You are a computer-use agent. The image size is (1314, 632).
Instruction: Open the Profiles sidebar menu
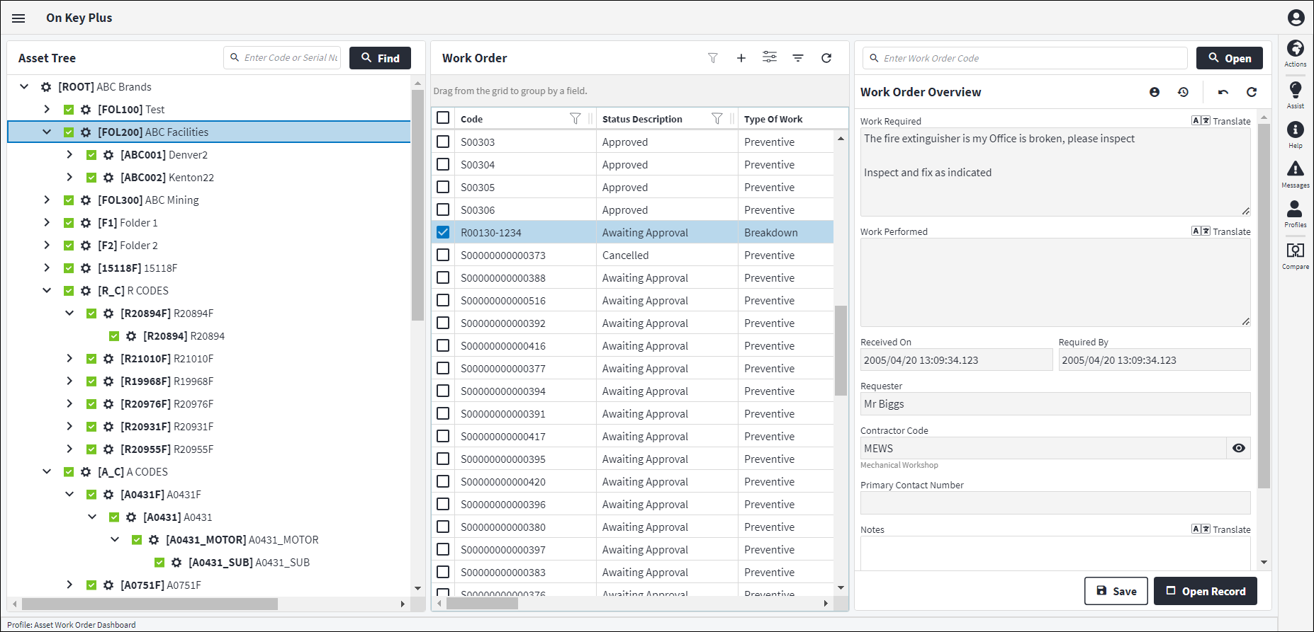click(x=1295, y=213)
